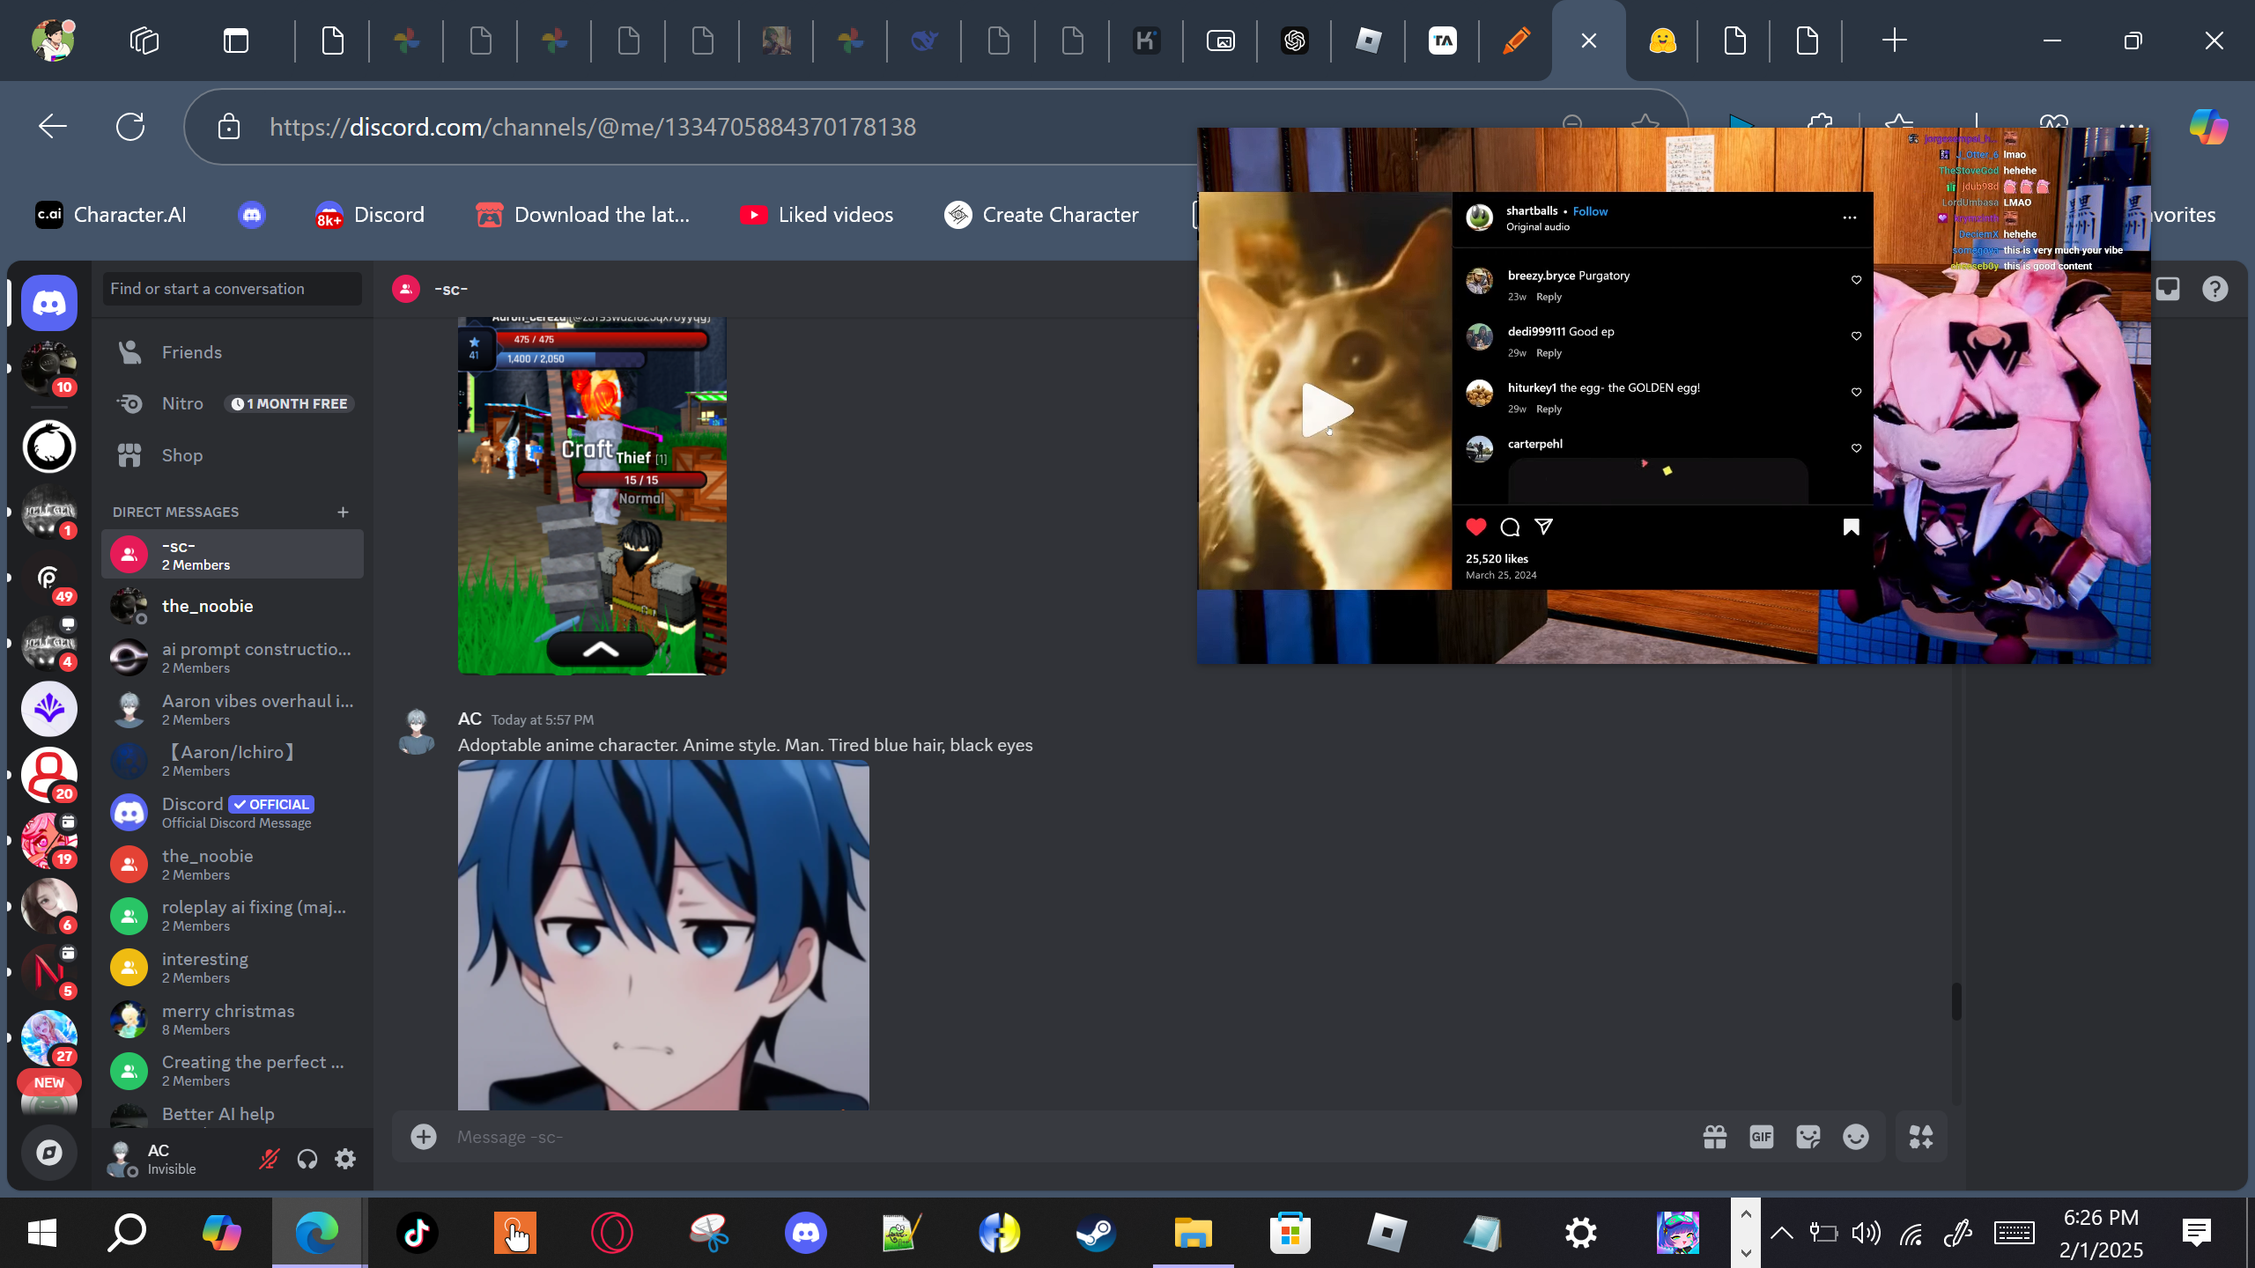This screenshot has height=1268, width=2255.
Task: Open the sticker picker
Action: 1808,1137
